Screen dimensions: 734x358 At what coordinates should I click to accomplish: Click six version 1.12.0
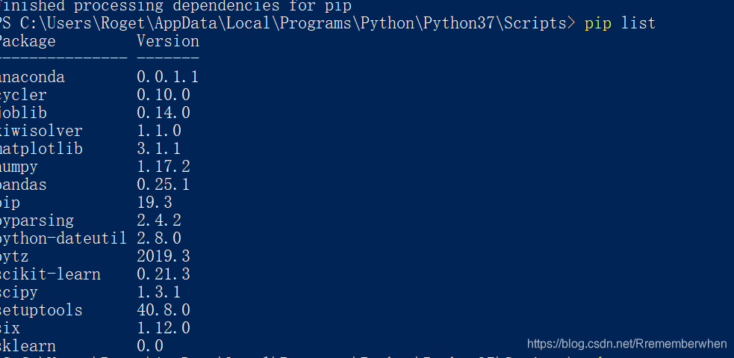click(x=164, y=327)
